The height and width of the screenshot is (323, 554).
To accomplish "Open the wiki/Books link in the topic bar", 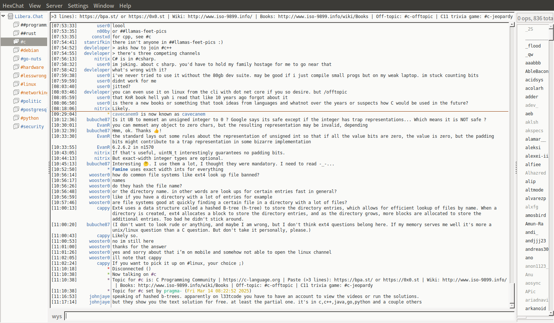I will tap(323, 16).
